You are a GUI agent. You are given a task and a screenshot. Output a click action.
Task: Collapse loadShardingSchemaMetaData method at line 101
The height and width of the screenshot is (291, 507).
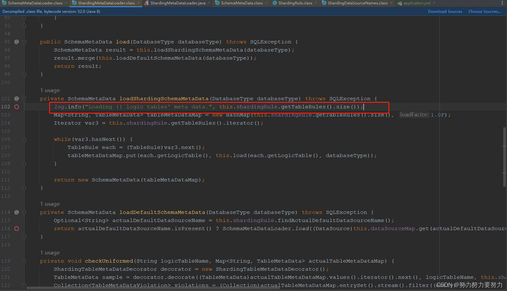(x=24, y=99)
